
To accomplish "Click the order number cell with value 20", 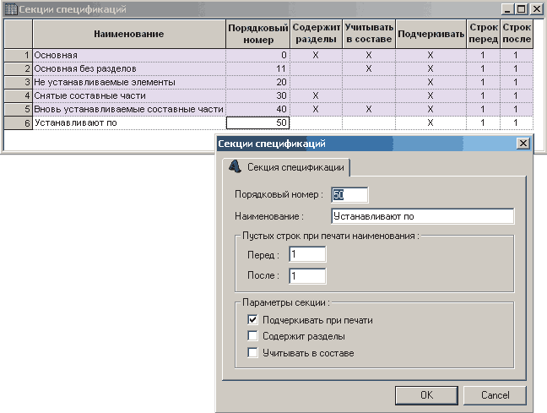I will (x=257, y=83).
